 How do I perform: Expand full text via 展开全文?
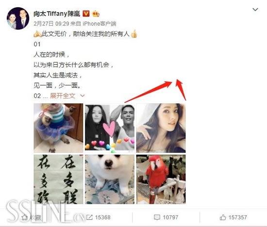click(63, 96)
